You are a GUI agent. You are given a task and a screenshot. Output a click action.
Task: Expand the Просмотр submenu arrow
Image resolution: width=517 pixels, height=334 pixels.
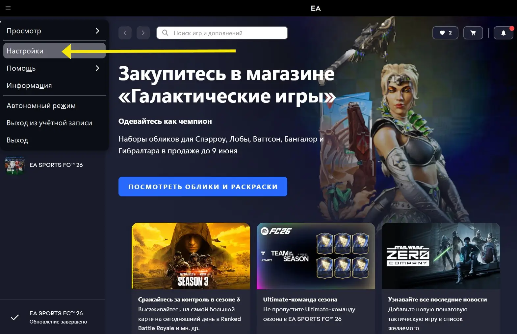point(97,31)
